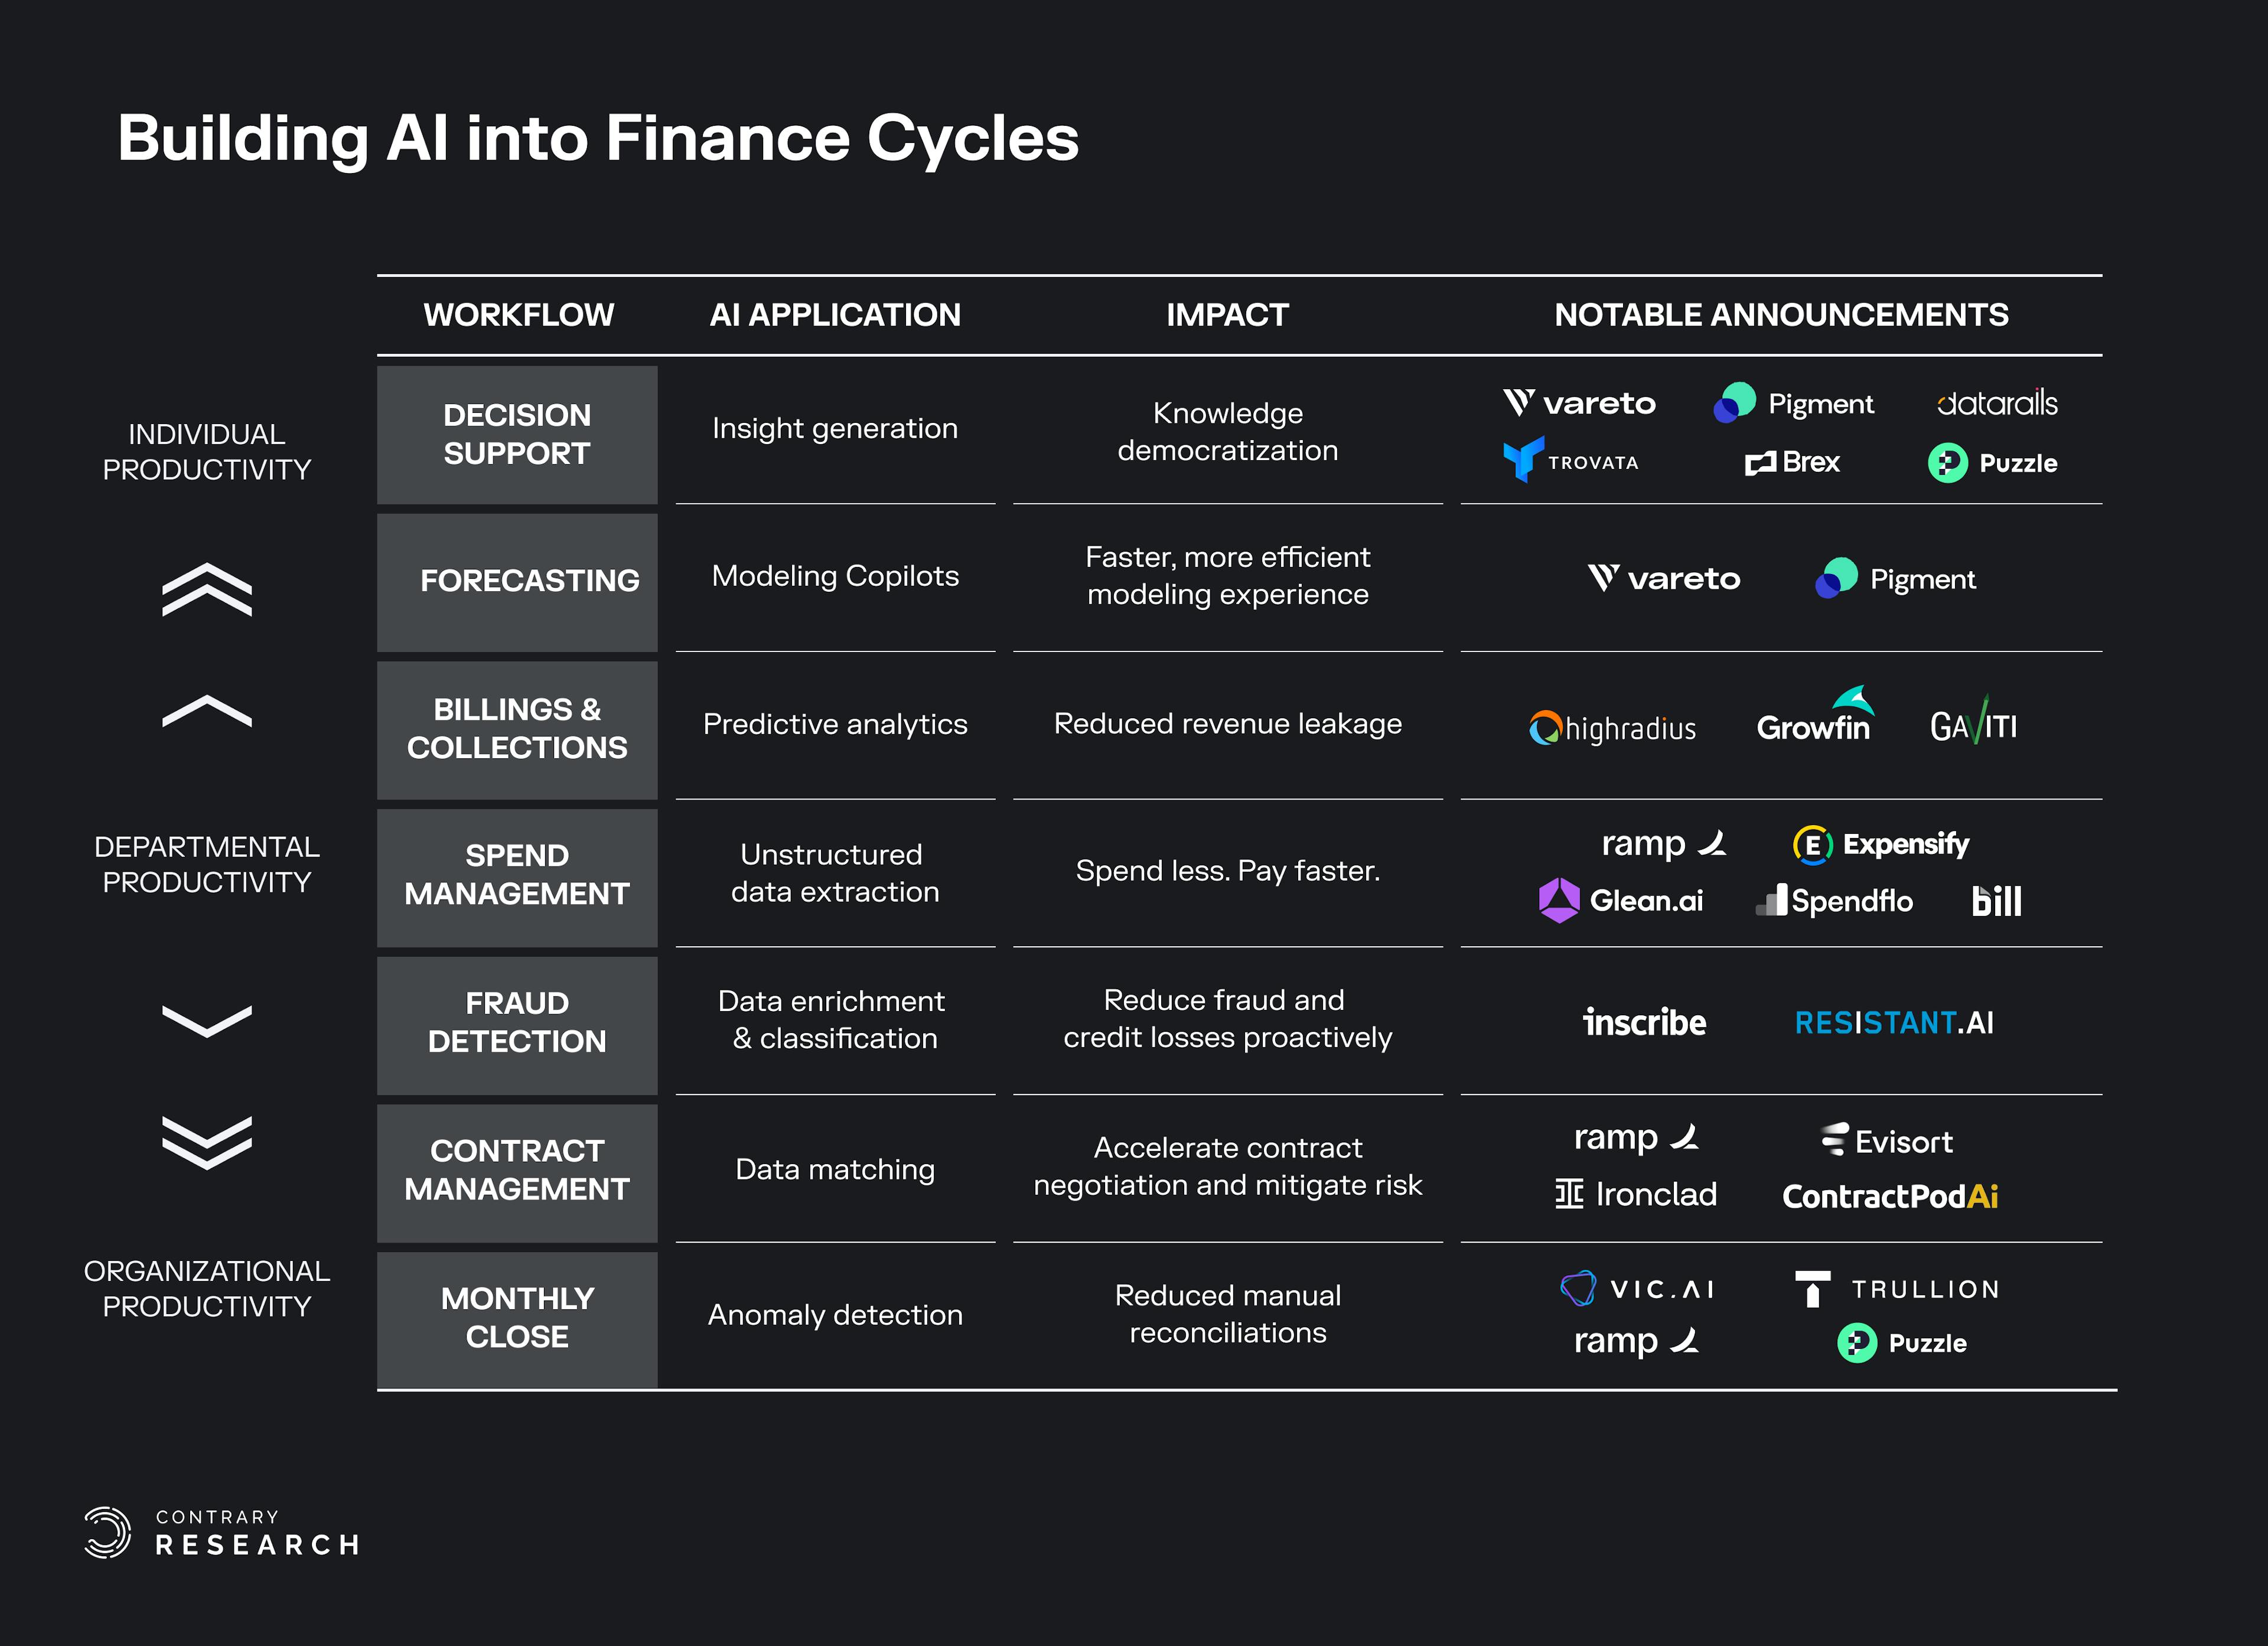The height and width of the screenshot is (1646, 2268).
Task: Select the Notable Announcements column header
Action: pyautogui.click(x=1780, y=315)
